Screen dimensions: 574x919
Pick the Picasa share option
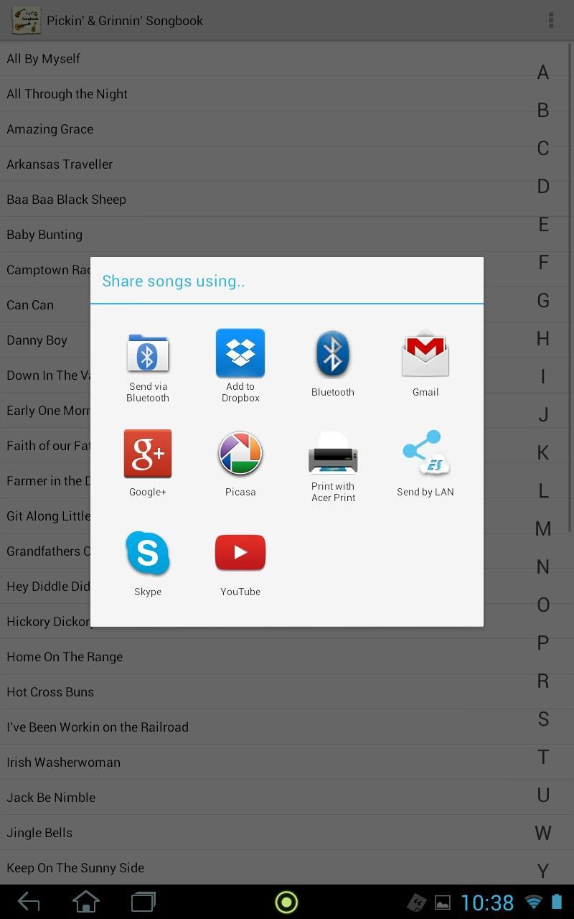coord(240,463)
